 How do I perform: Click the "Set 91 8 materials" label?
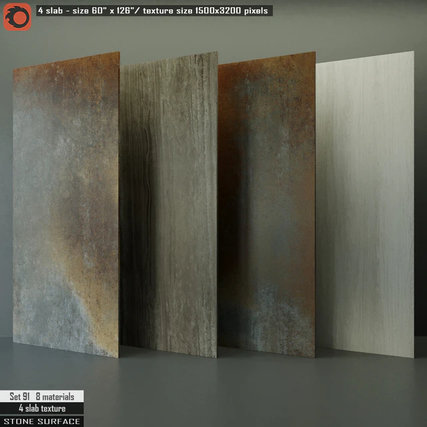click(x=42, y=396)
